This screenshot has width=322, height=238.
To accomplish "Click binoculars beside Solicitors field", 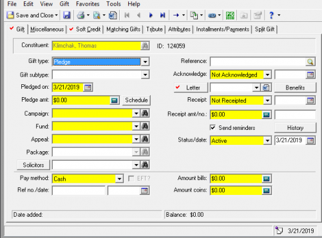I will [x=145, y=165].
